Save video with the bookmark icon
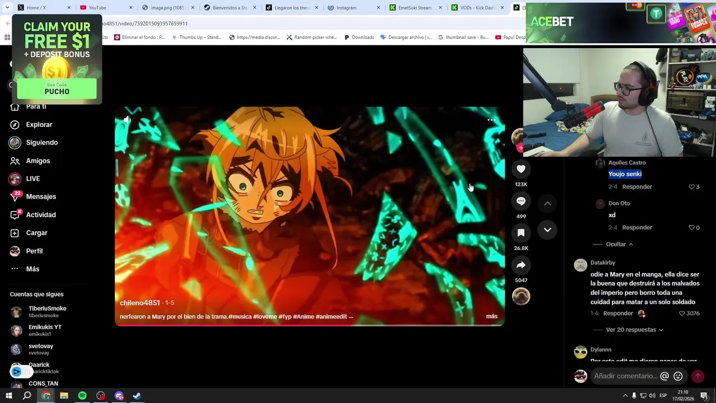 521,233
